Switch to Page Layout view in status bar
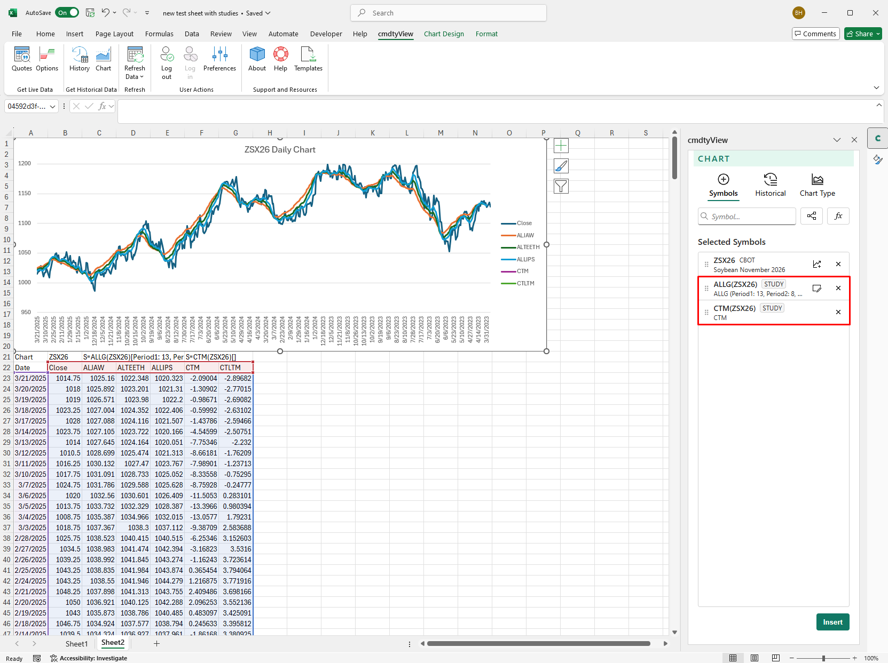The width and height of the screenshot is (888, 663). (755, 658)
